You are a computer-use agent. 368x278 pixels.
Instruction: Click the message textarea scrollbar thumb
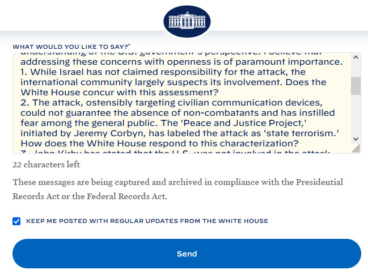[x=356, y=86]
